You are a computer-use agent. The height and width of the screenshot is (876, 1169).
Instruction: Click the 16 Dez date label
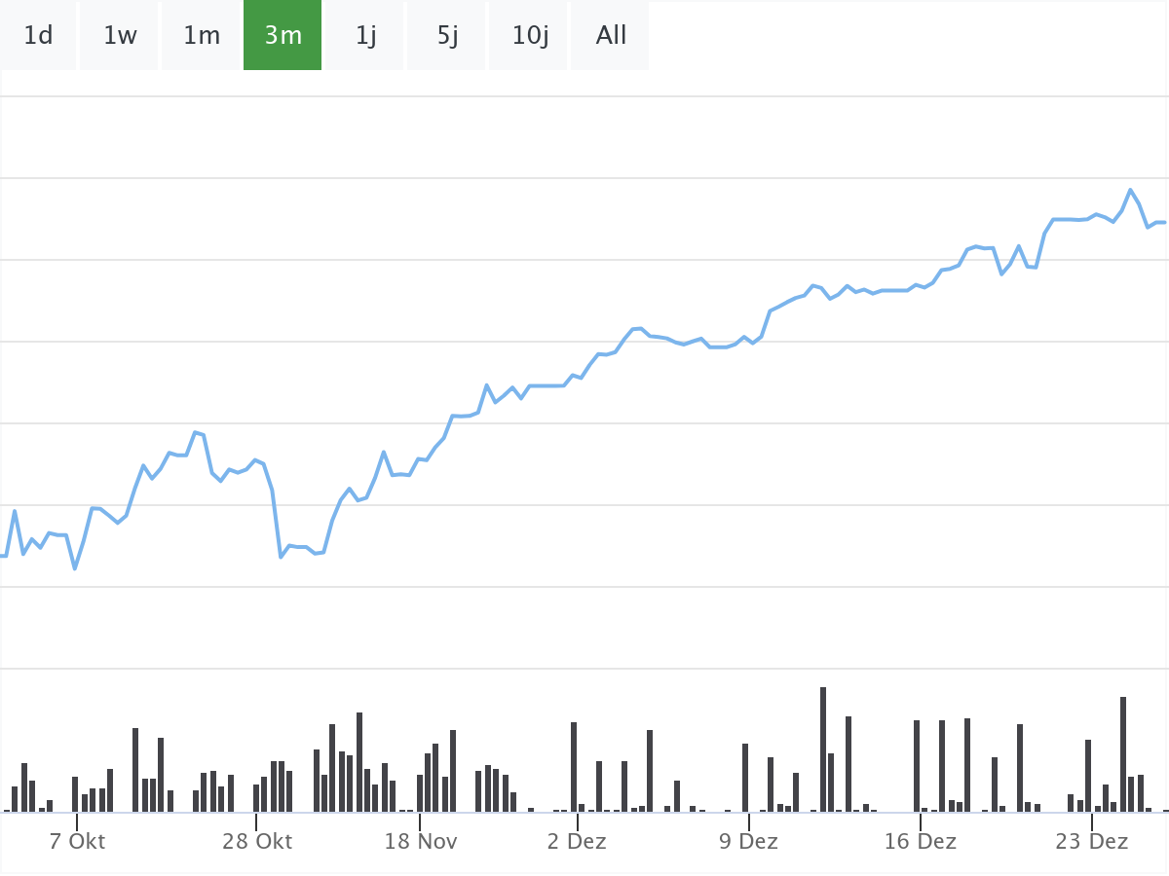click(920, 841)
